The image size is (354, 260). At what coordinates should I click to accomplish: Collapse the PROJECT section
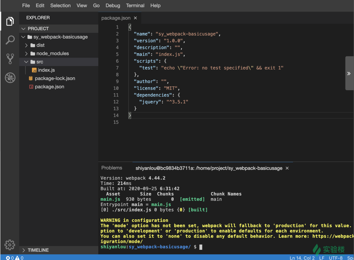click(23, 29)
